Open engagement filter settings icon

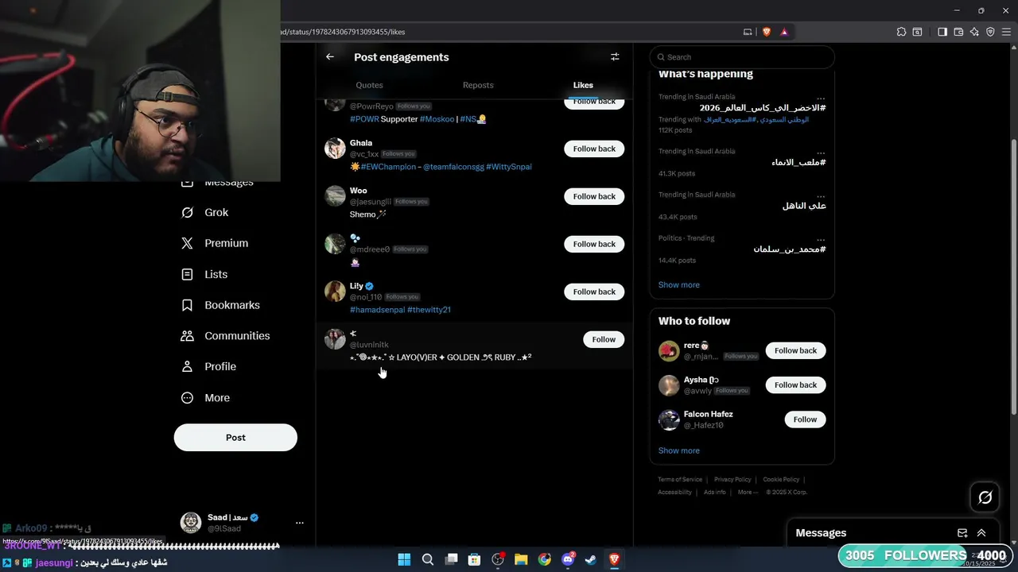coord(615,57)
